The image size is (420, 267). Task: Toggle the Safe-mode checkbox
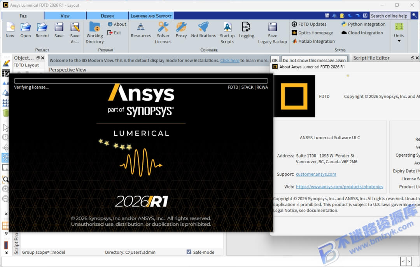point(189,252)
